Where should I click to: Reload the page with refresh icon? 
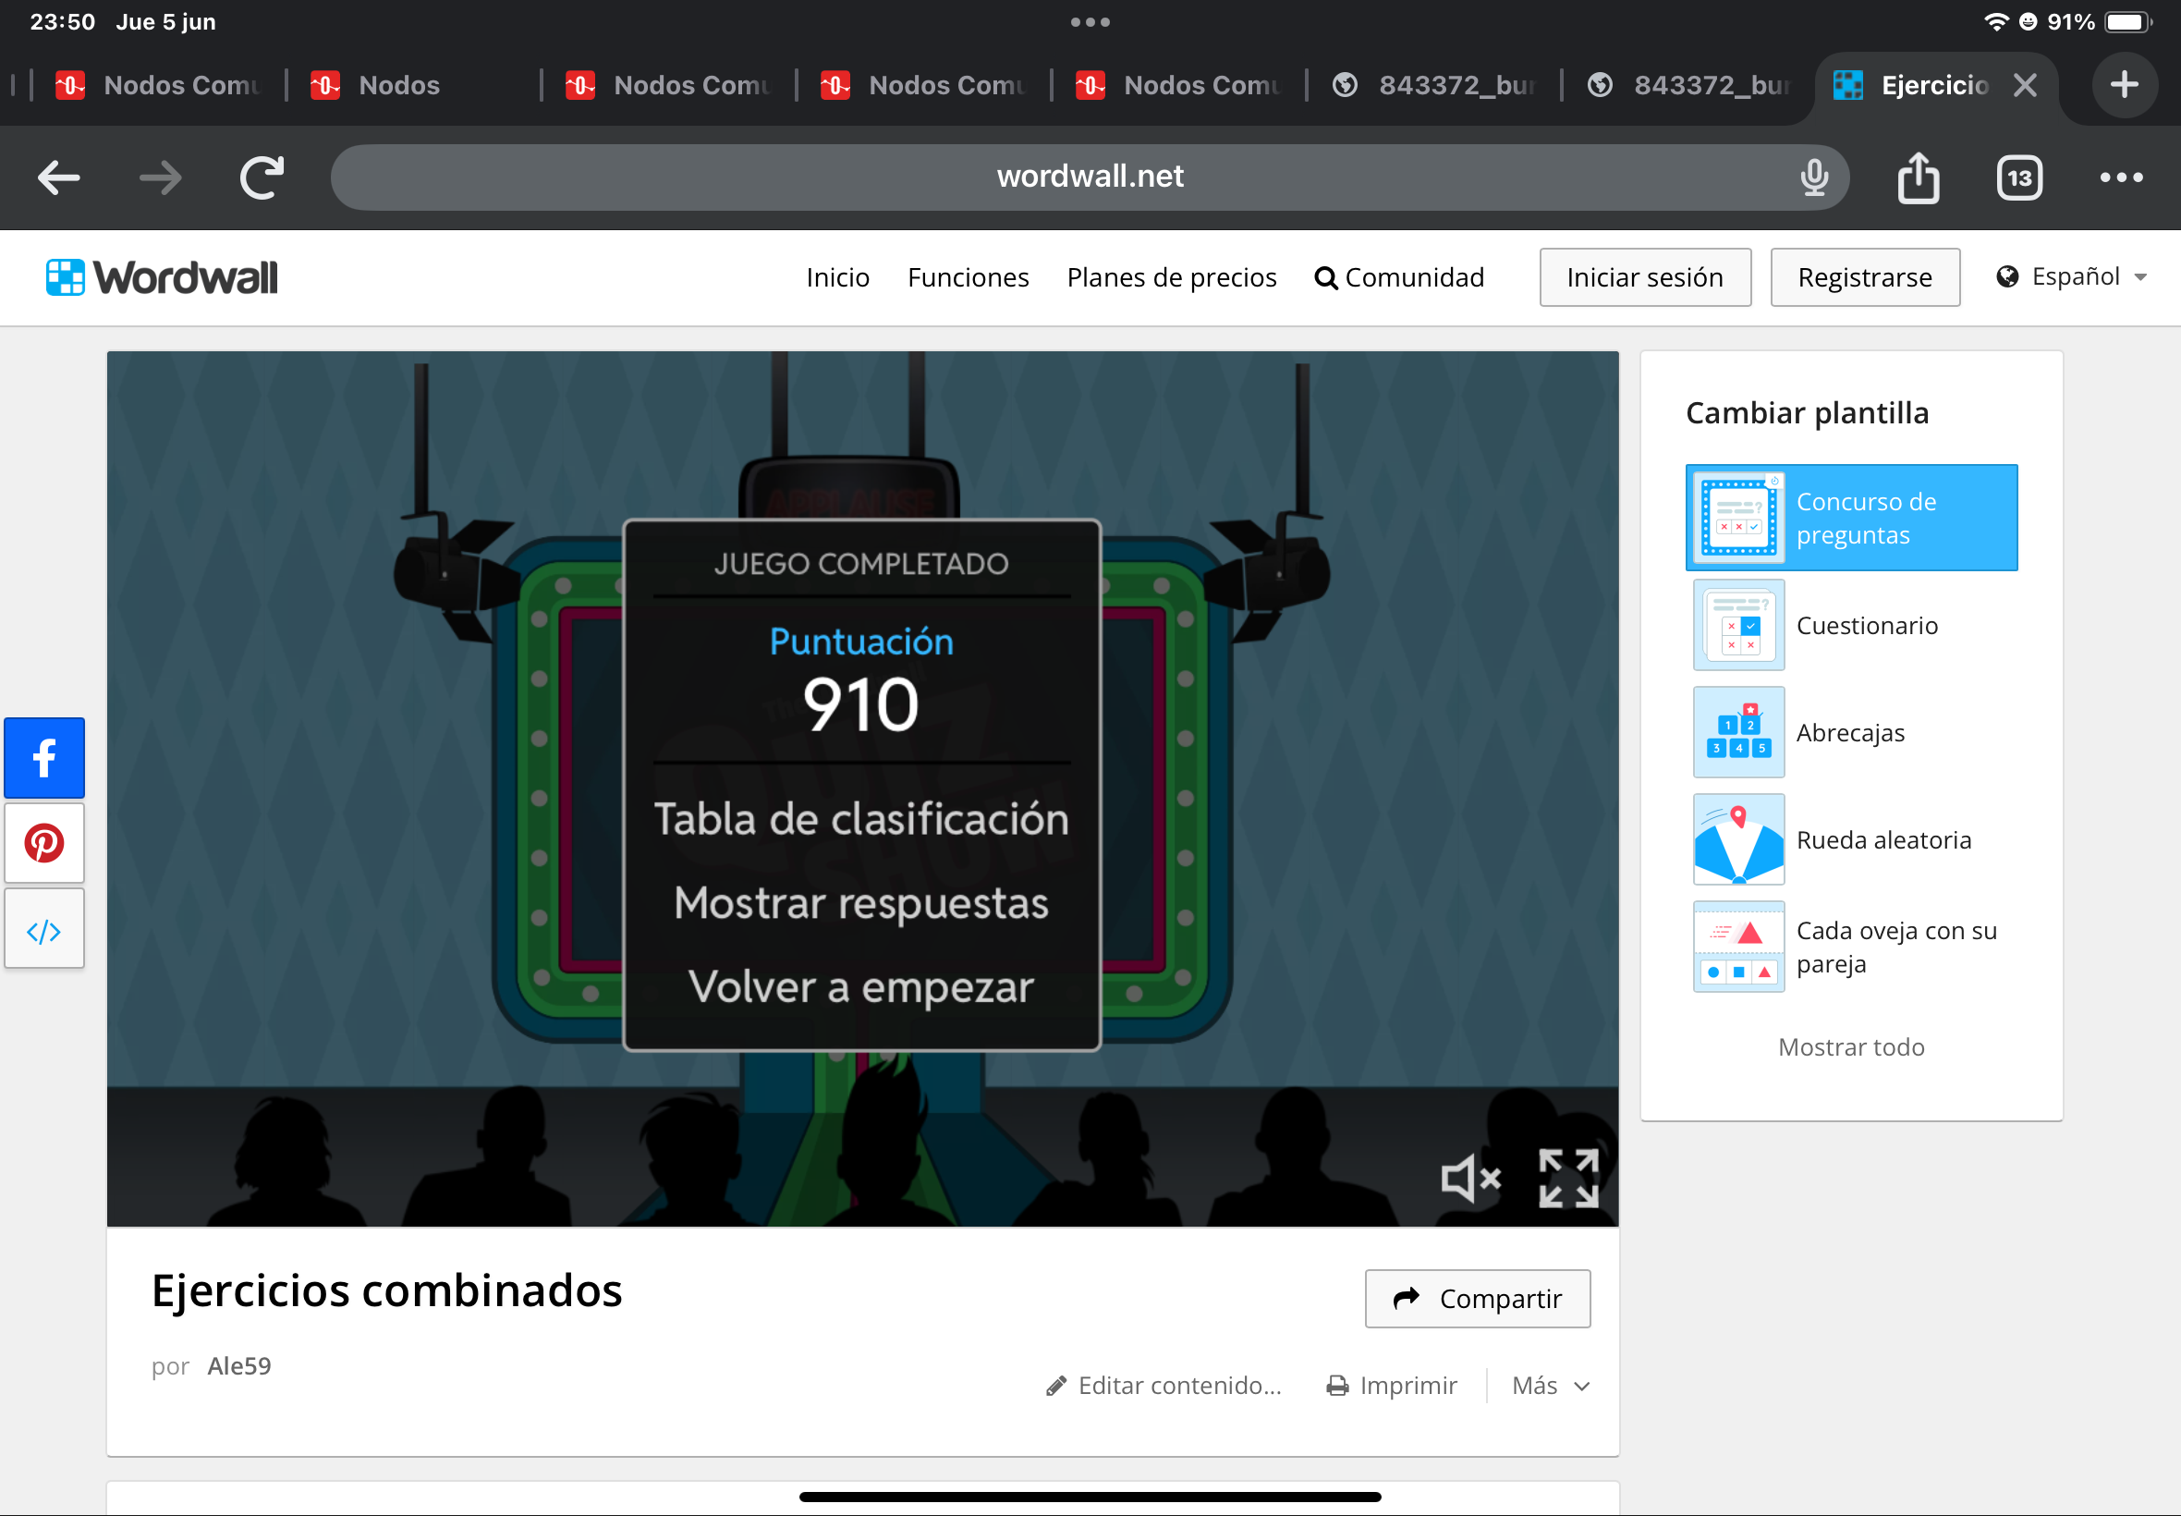pyautogui.click(x=262, y=177)
